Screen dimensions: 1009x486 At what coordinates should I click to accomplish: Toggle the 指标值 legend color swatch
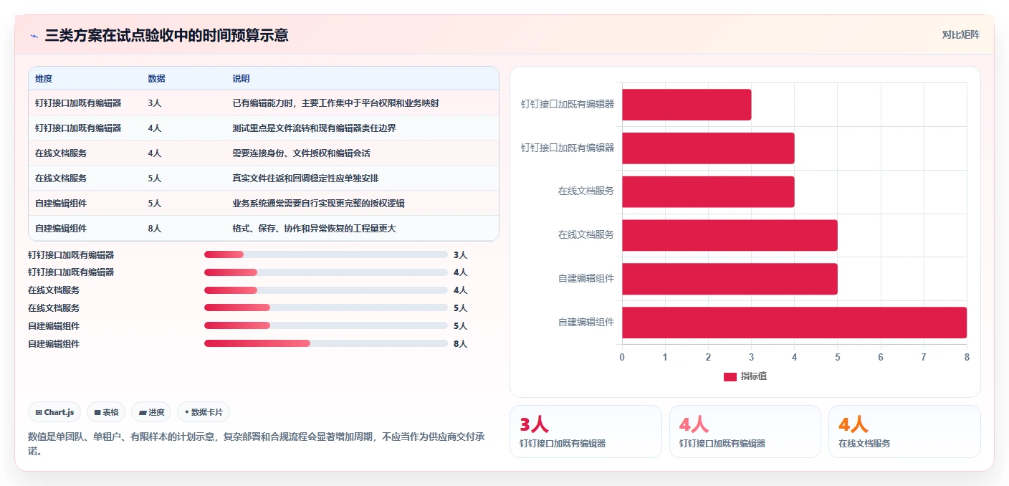730,376
